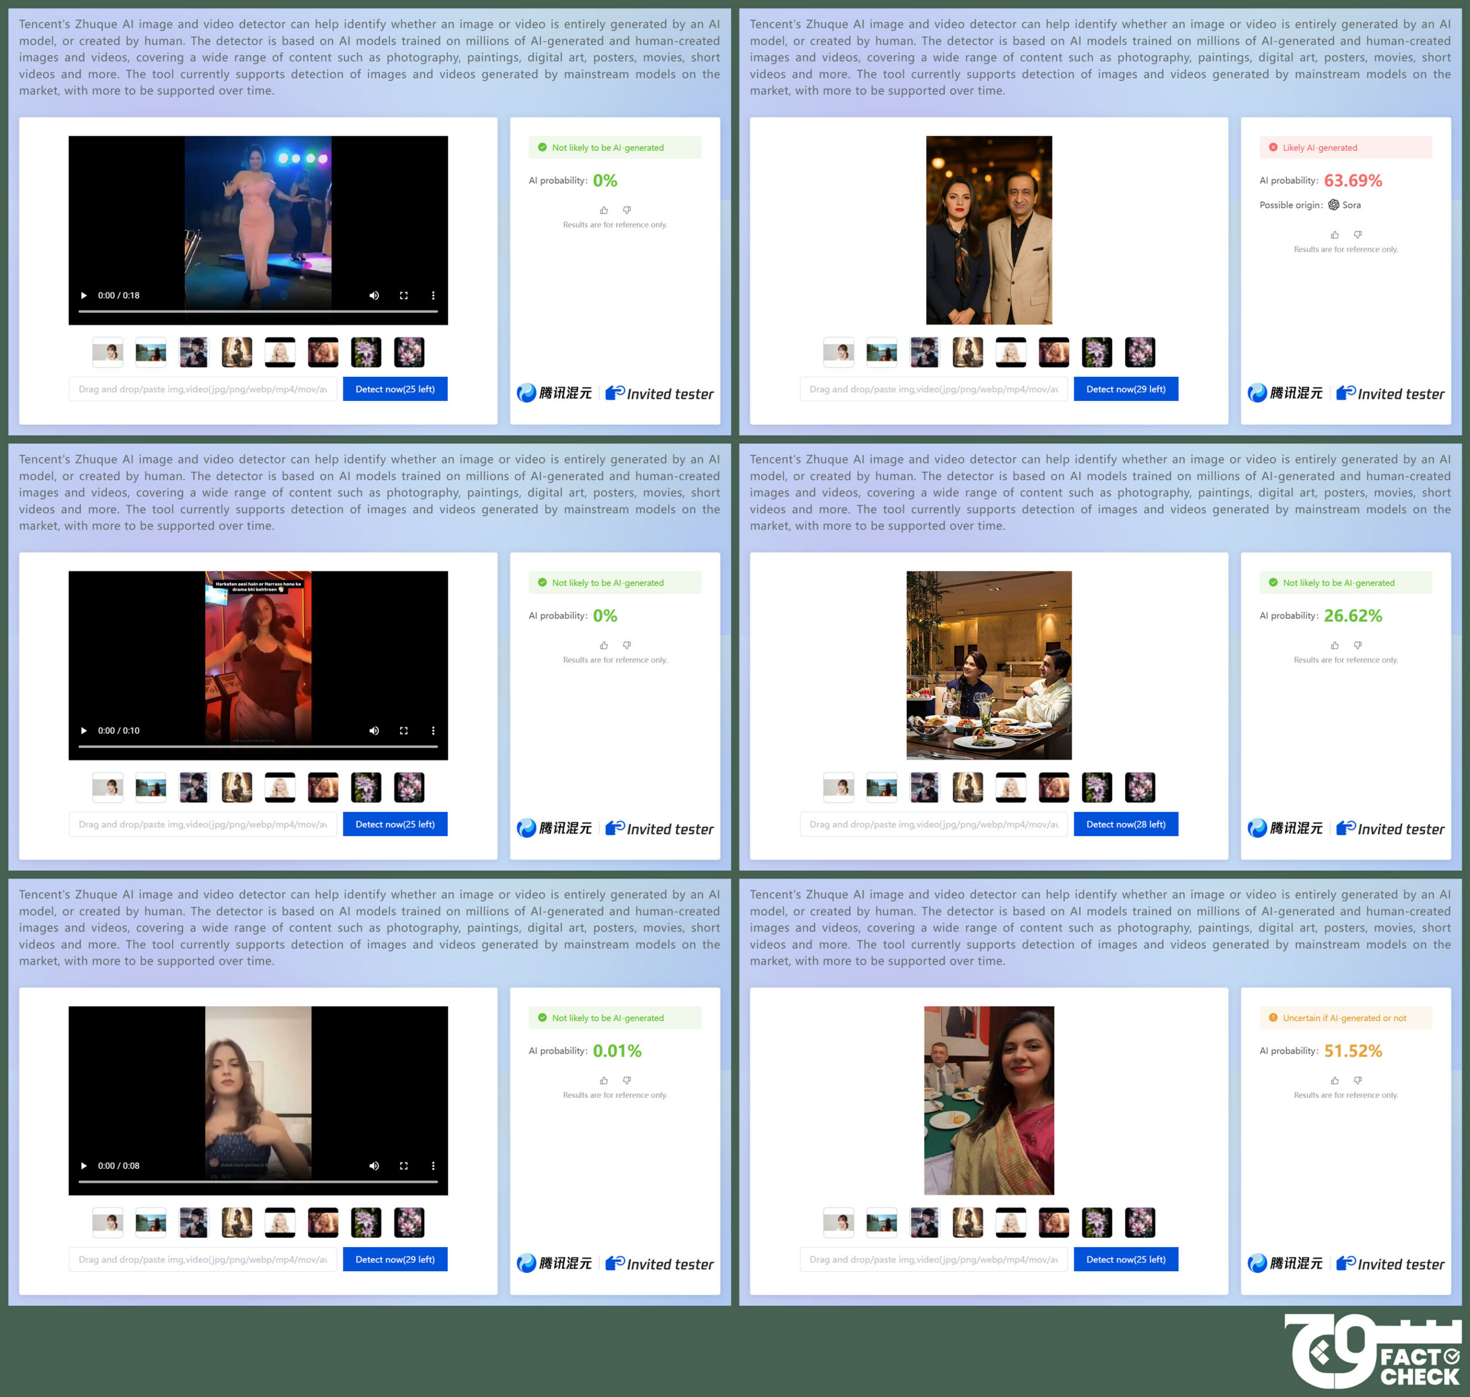Click Tencent Hunyuan logo in 63.69% panel
The image size is (1470, 1397).
pos(1285,393)
